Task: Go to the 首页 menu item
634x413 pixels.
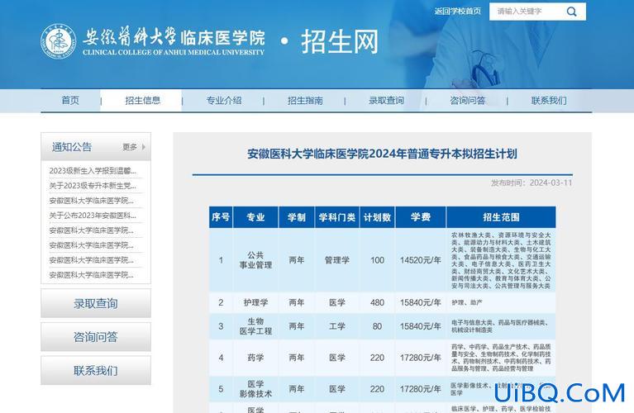Action: [x=70, y=100]
